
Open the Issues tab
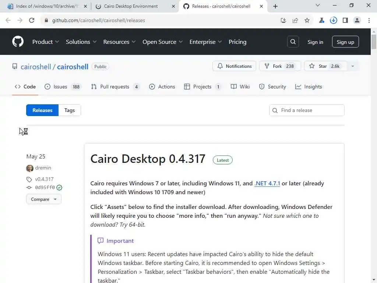point(63,87)
